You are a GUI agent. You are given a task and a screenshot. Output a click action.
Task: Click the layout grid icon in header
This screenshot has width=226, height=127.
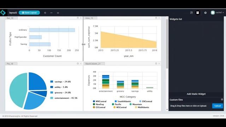(198, 13)
